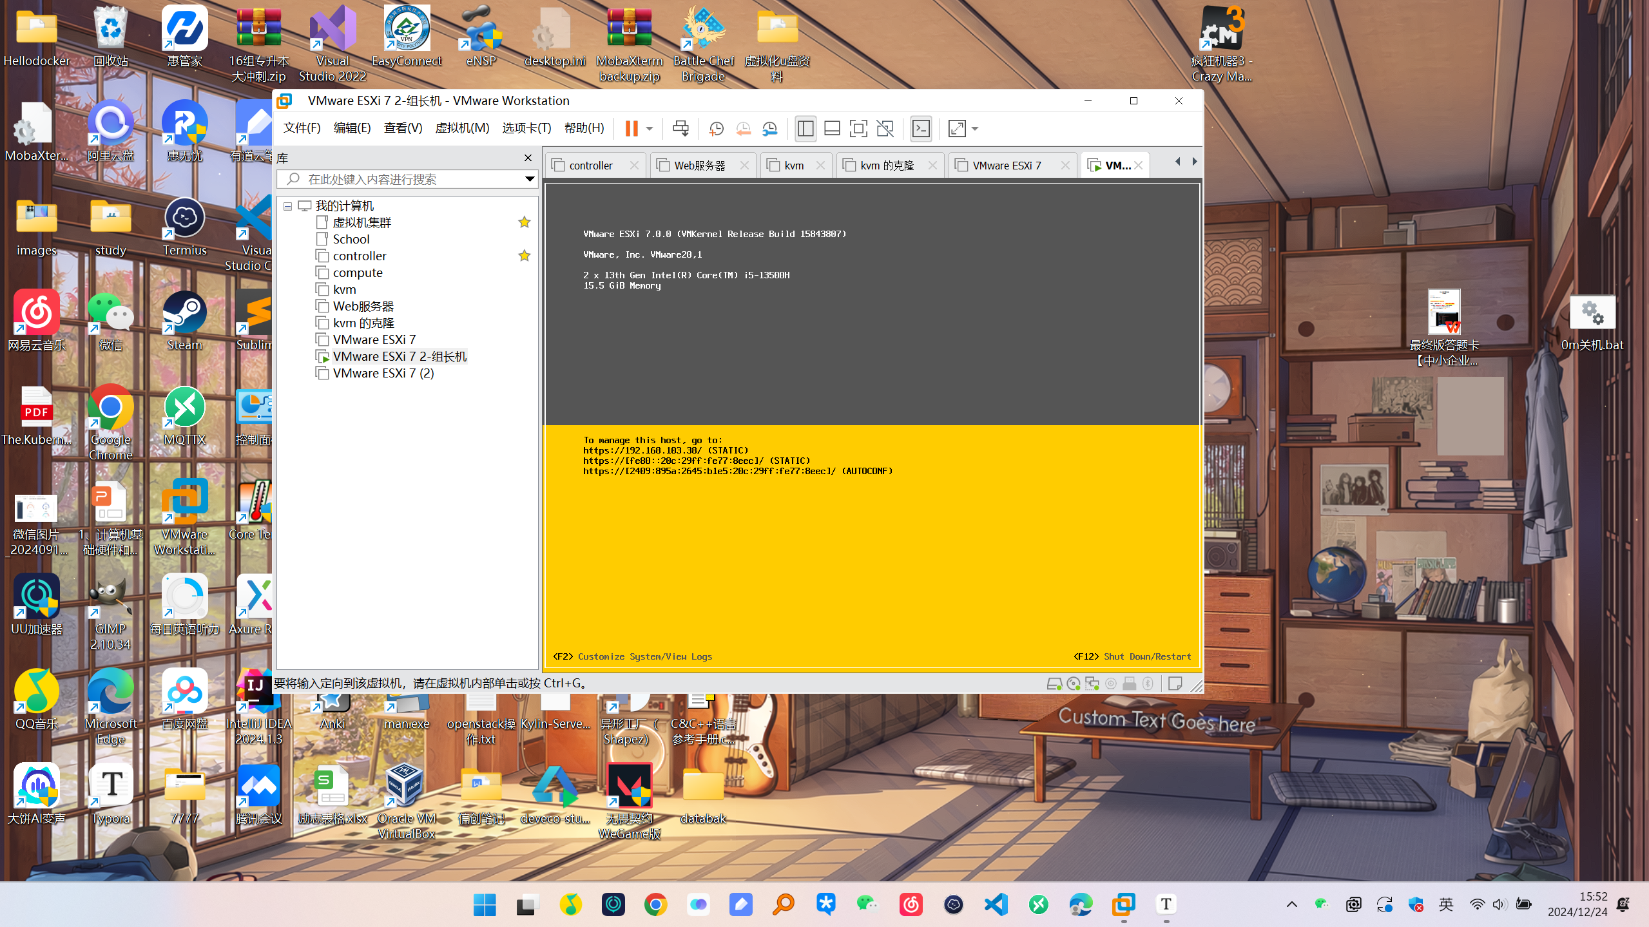The image size is (1649, 927).
Task: Switch to the kvm tab
Action: (x=793, y=166)
